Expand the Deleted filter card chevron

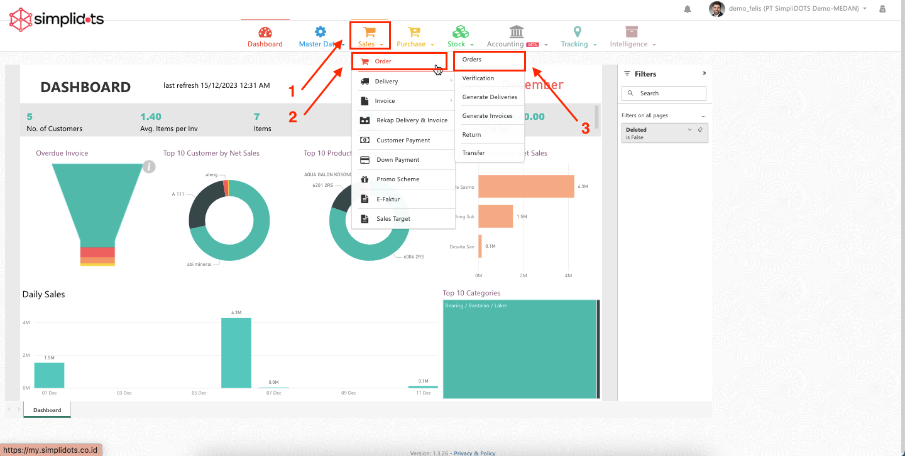click(x=689, y=130)
